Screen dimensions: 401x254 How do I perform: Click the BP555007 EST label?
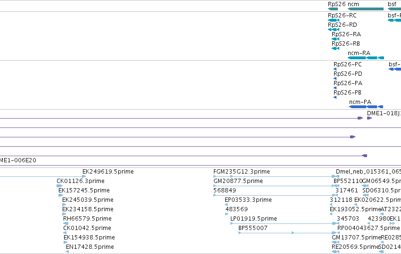253,228
